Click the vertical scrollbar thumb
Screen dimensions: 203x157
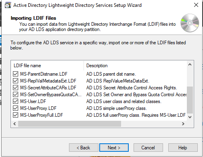(x=190, y=100)
